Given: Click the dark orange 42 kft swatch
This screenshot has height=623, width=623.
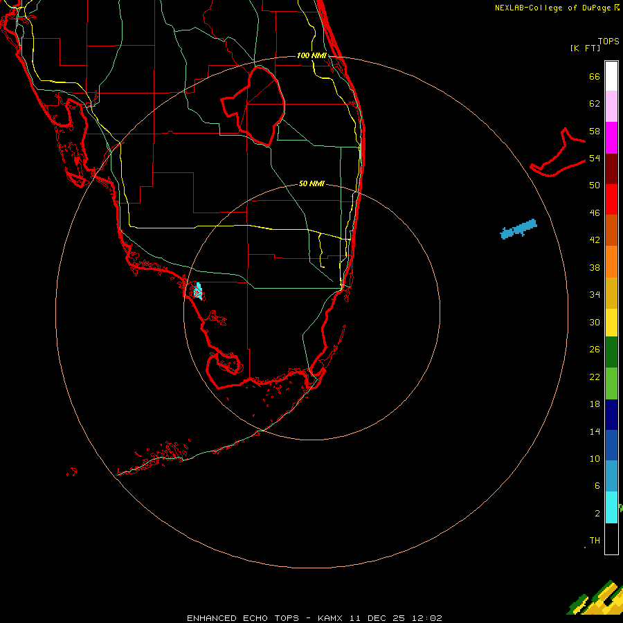Looking at the screenshot, I should (611, 230).
